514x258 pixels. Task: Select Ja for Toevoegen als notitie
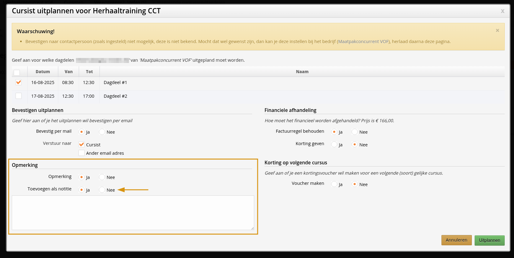(x=82, y=190)
